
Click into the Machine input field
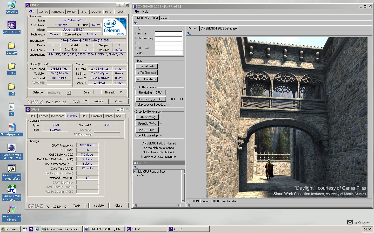[169, 33]
